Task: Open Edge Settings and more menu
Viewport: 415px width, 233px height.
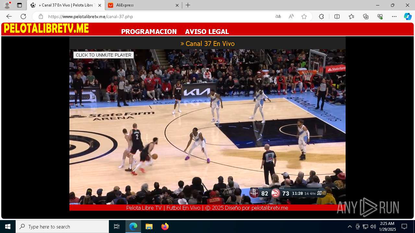Action: point(394,17)
